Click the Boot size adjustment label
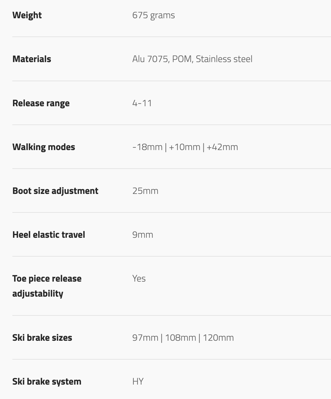The width and height of the screenshot is (331, 399). coord(55,191)
